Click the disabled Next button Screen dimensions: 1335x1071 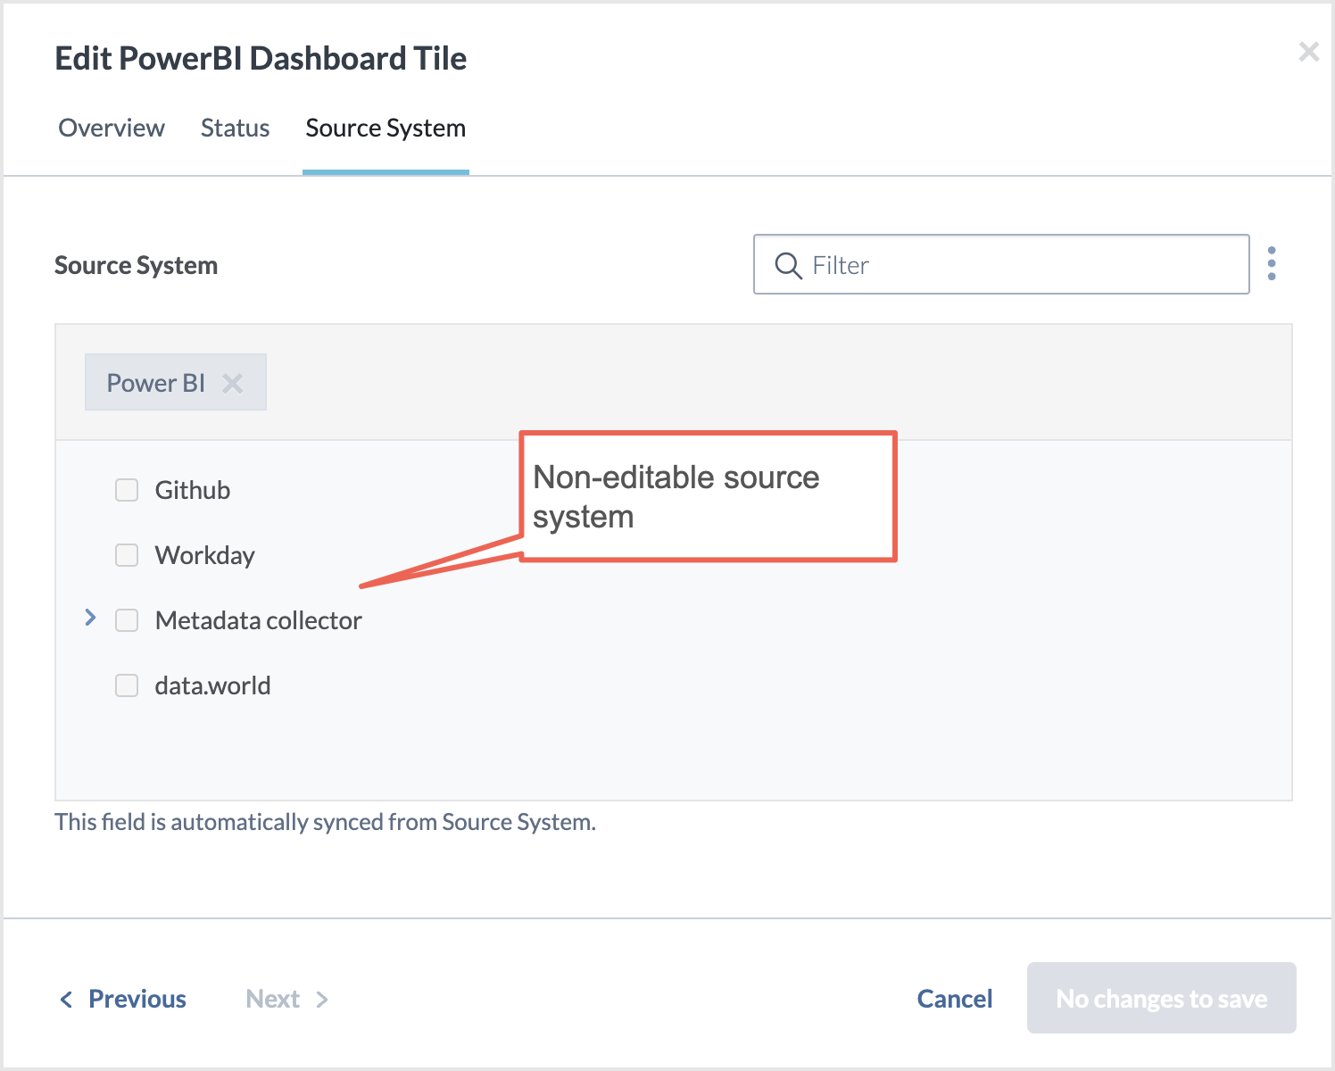[287, 999]
